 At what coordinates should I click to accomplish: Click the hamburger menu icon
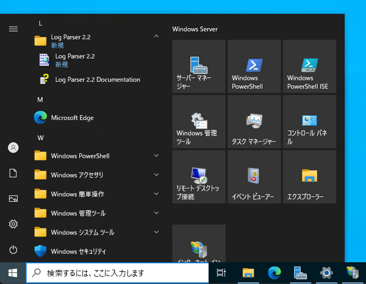tap(13, 29)
